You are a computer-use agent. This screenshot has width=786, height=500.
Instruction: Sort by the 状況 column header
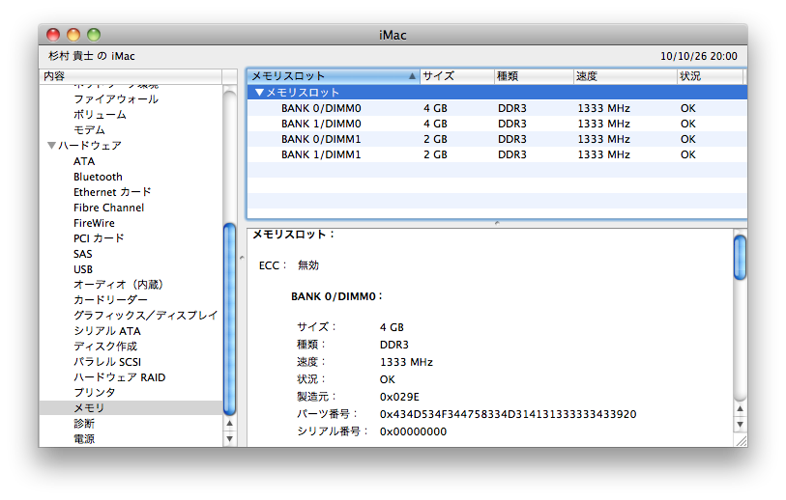(x=709, y=76)
